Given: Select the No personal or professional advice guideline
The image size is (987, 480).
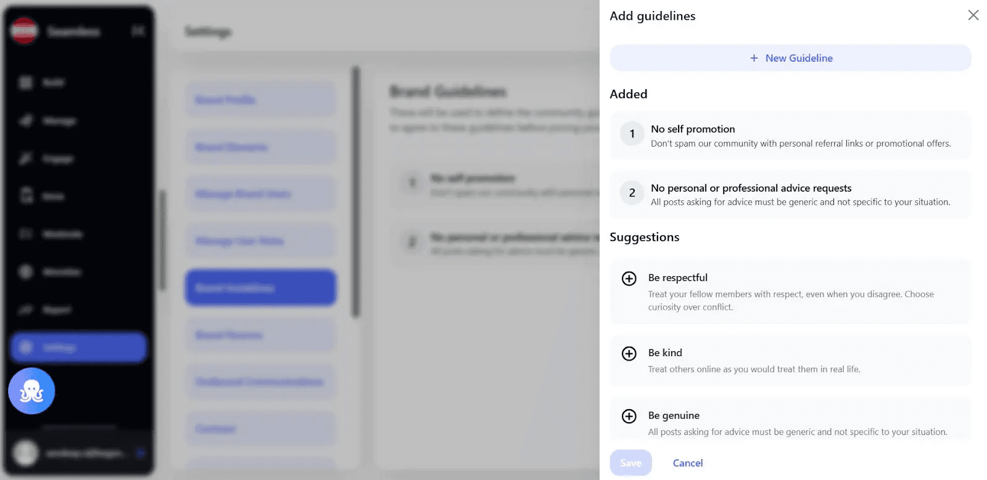Looking at the screenshot, I should pyautogui.click(x=790, y=194).
